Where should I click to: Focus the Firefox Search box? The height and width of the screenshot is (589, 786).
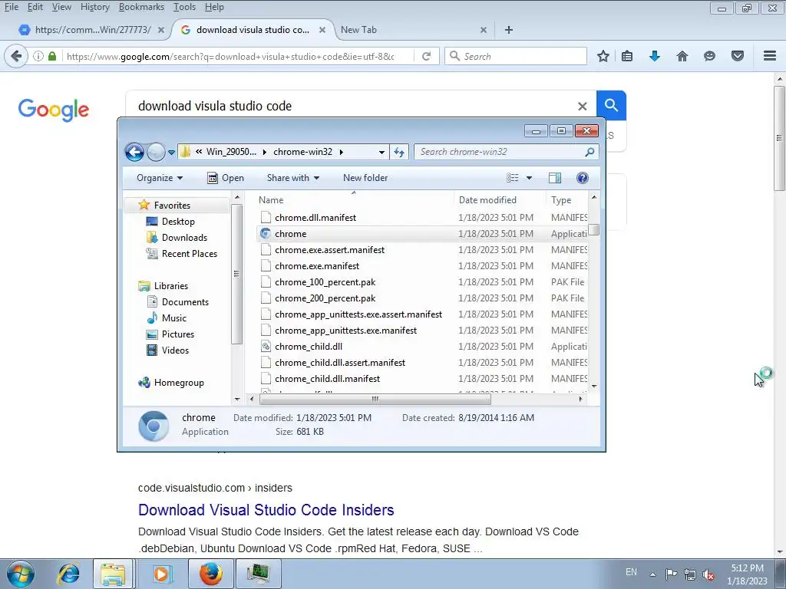pyautogui.click(x=516, y=56)
